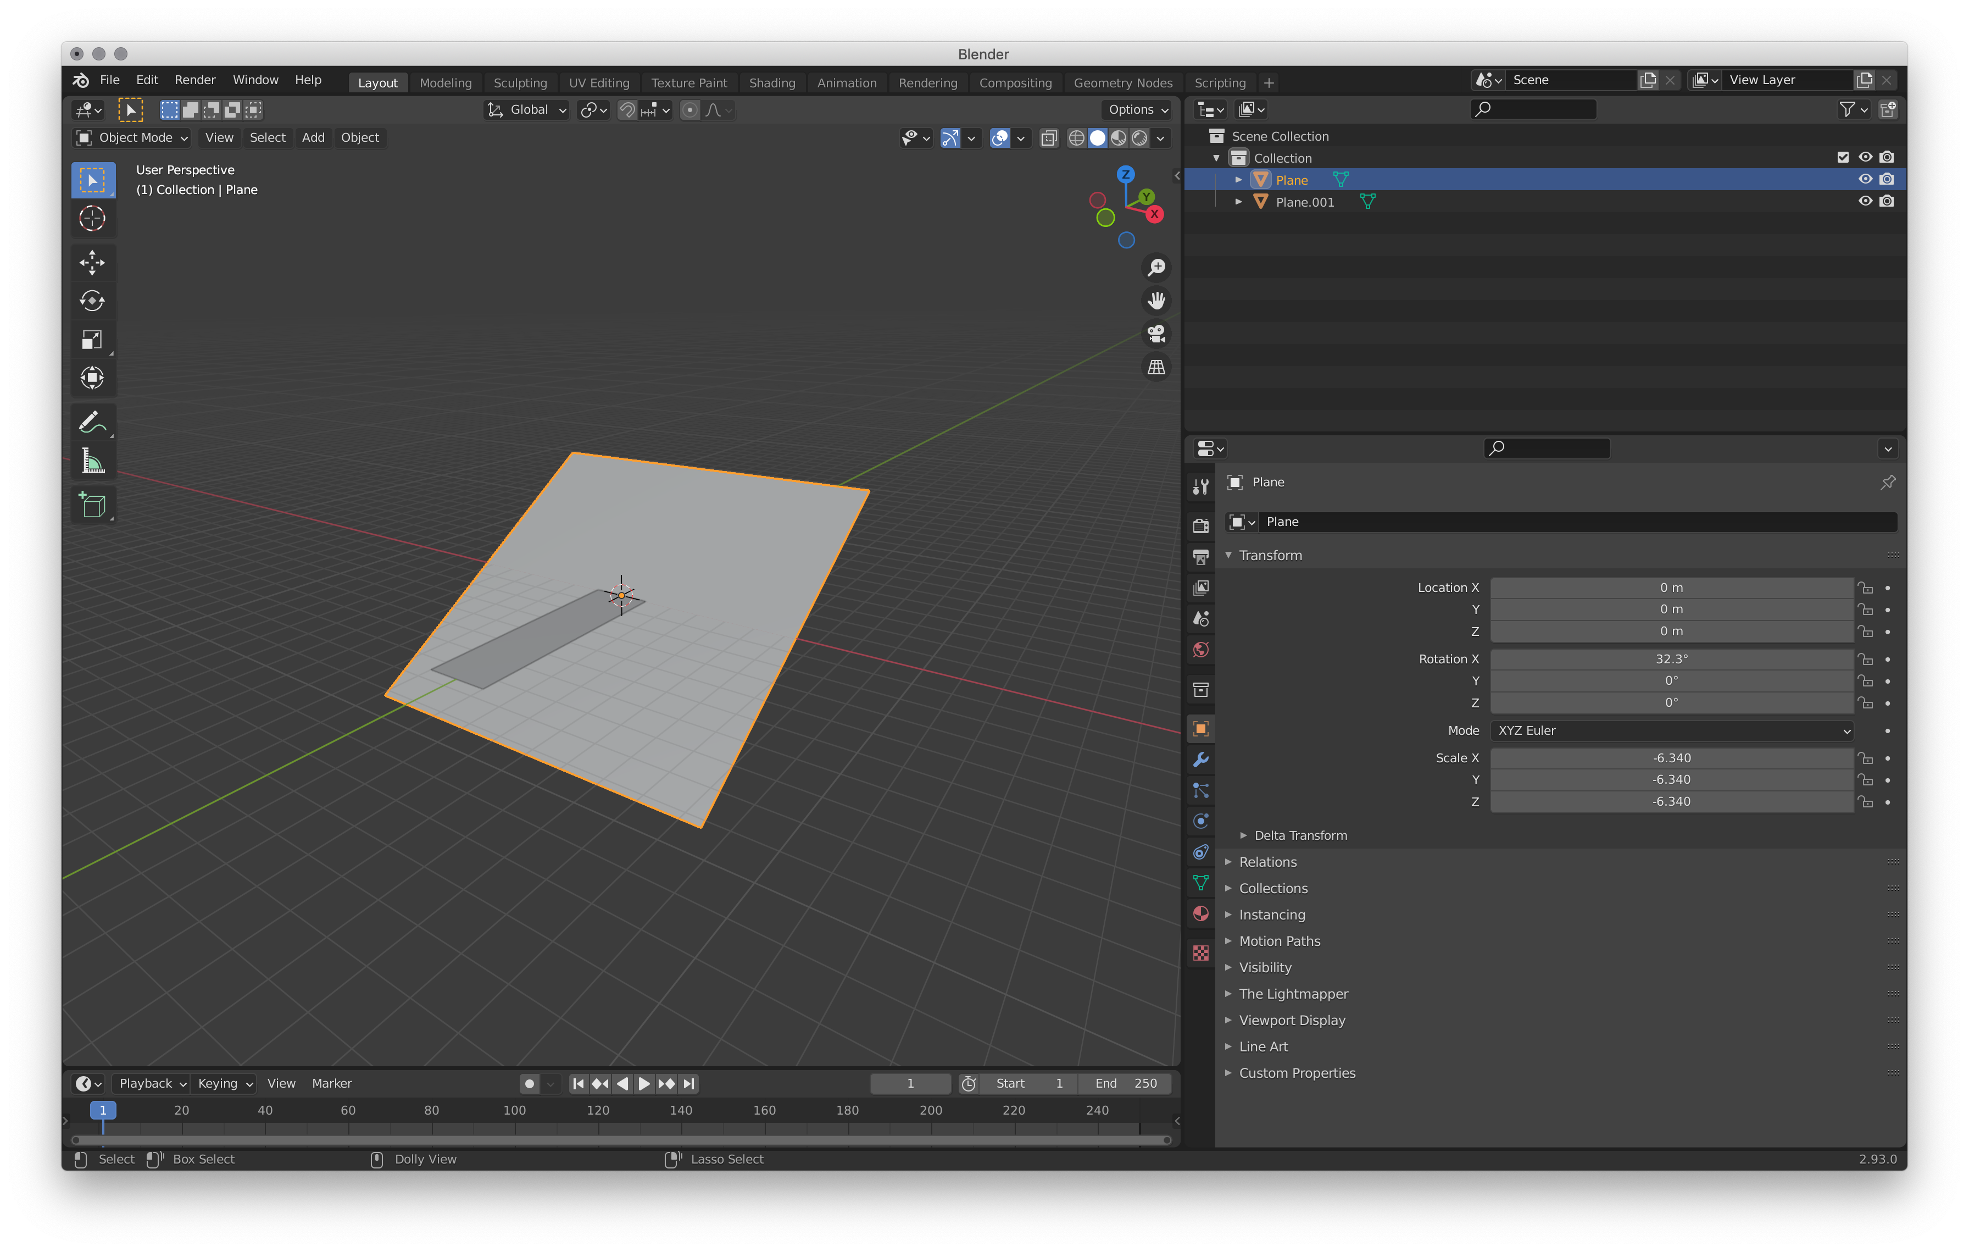The image size is (1969, 1252).
Task: Select the Rotate tool
Action: click(x=93, y=300)
